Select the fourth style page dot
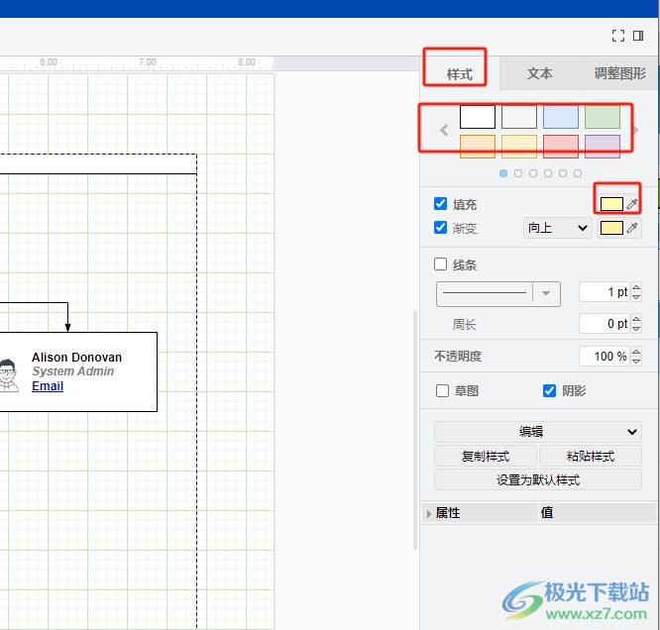The height and width of the screenshot is (630, 660). [548, 173]
